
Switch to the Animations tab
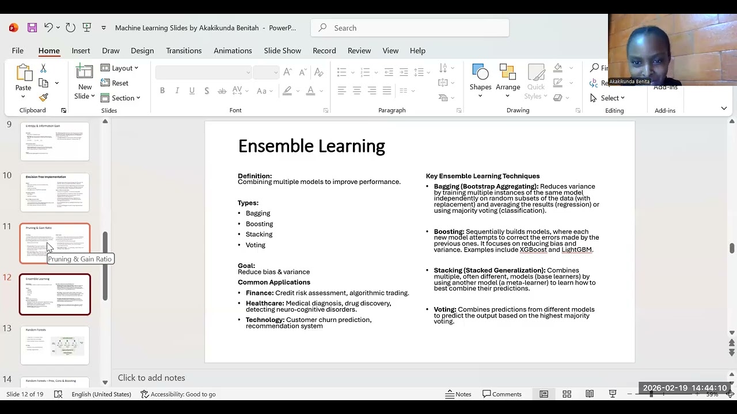233,51
